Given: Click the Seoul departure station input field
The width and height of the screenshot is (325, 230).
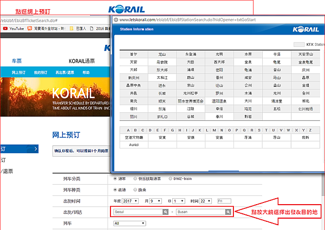Looking at the screenshot, I should [x=138, y=212].
